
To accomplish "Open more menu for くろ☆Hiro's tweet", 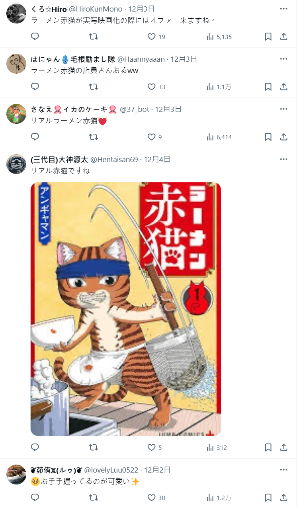I will 283,9.
